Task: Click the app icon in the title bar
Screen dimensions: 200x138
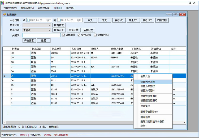Action: (x=2, y=3)
